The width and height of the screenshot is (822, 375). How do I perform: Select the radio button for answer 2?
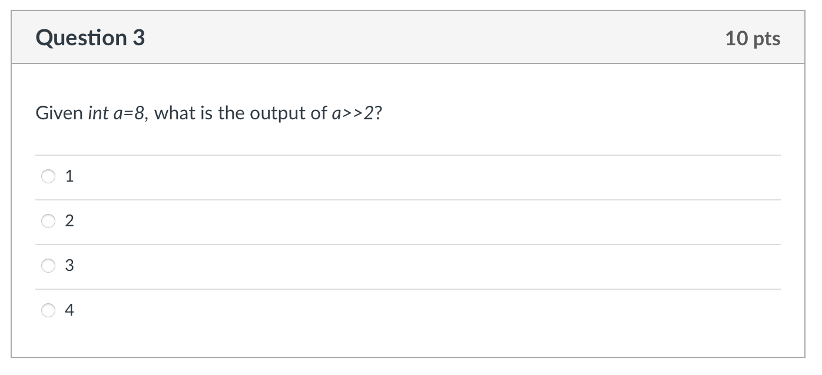click(x=48, y=221)
